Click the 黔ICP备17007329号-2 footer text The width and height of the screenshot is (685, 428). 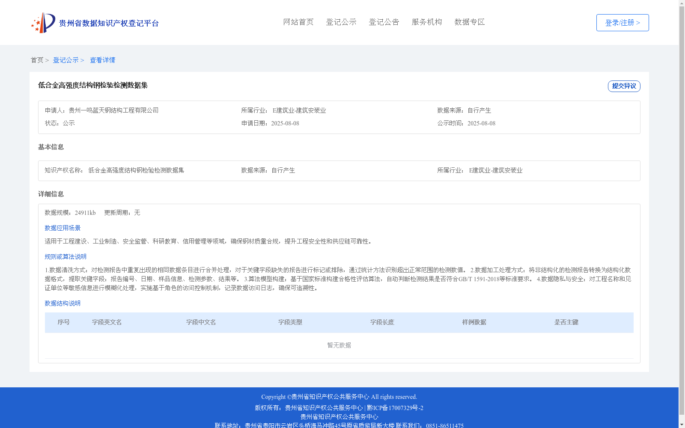pyautogui.click(x=395, y=408)
